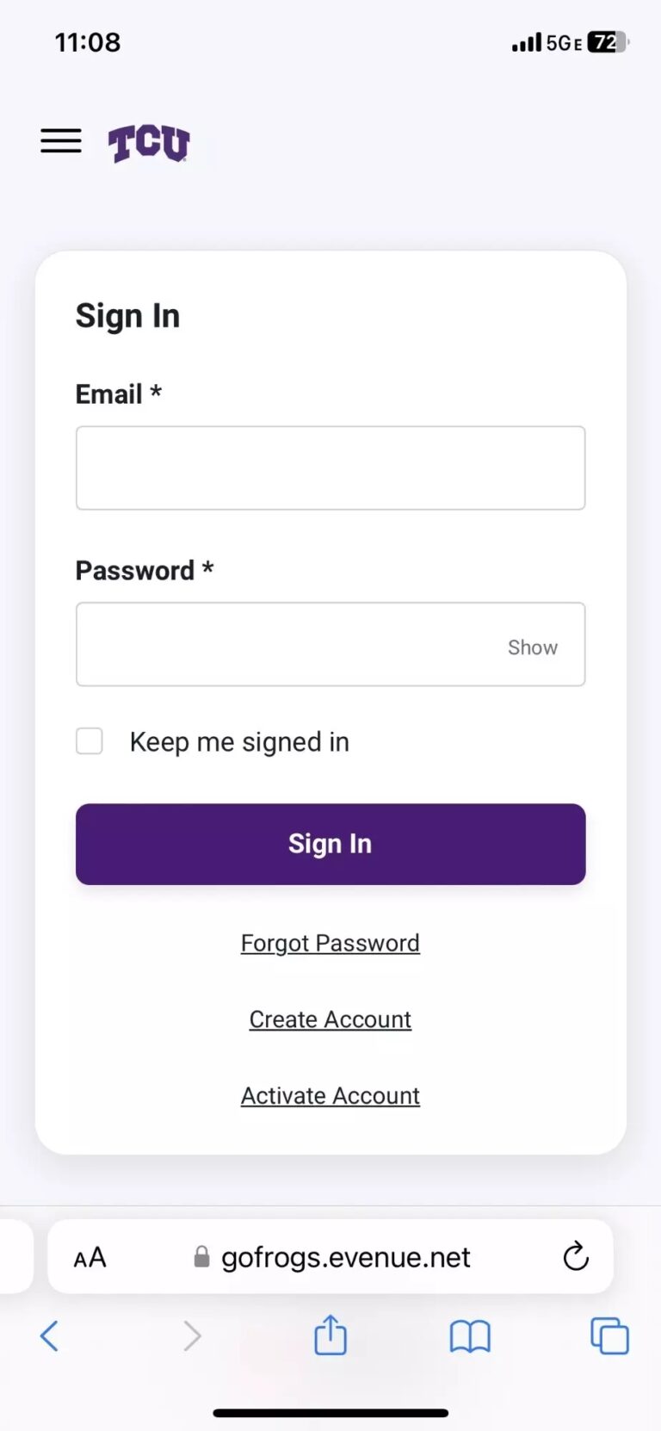Click the Email input field
This screenshot has height=1431, width=661.
click(x=330, y=468)
